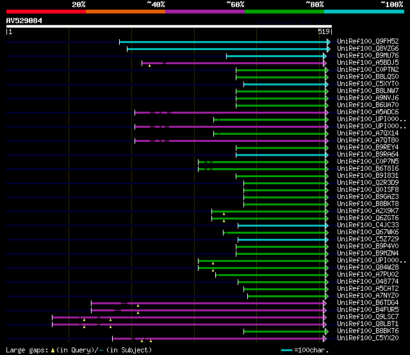410x355 pixels.
Task: Select the UniRef100_B9RA64 label
Action: [x=368, y=155]
